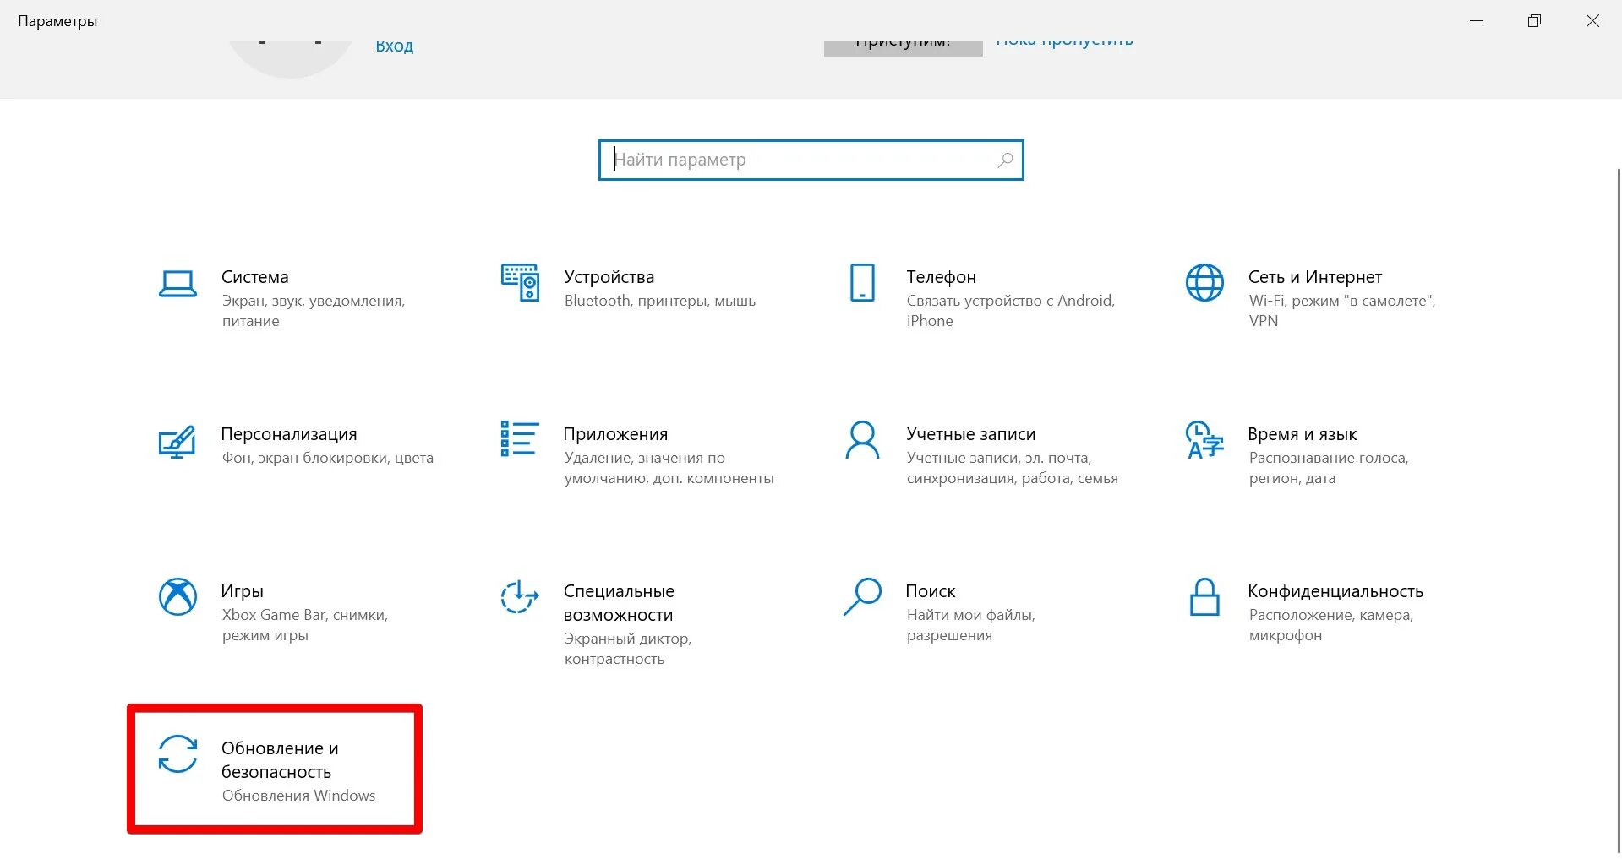Click the text 'Экранный диктор, контрастность'
1622x859 pixels.
tap(628, 649)
